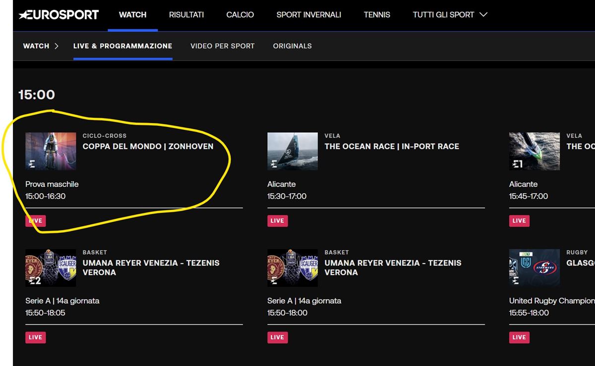
Task: Open the Risultati menu item
Action: 186,15
